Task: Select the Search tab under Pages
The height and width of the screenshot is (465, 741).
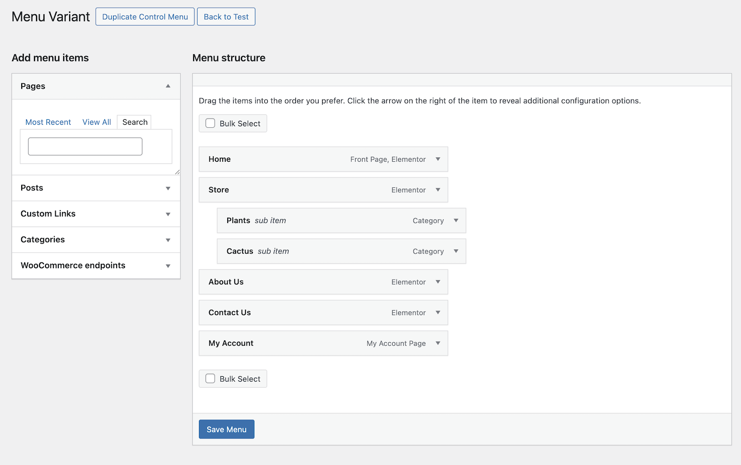Action: (134, 122)
